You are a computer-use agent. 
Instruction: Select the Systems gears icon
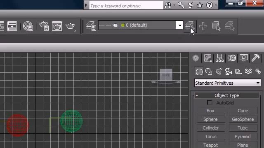point(258,72)
